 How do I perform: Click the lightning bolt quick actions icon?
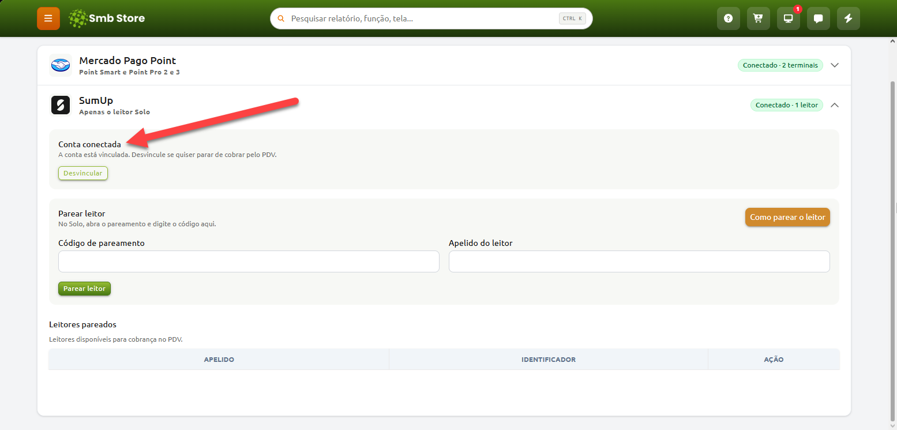pos(849,18)
